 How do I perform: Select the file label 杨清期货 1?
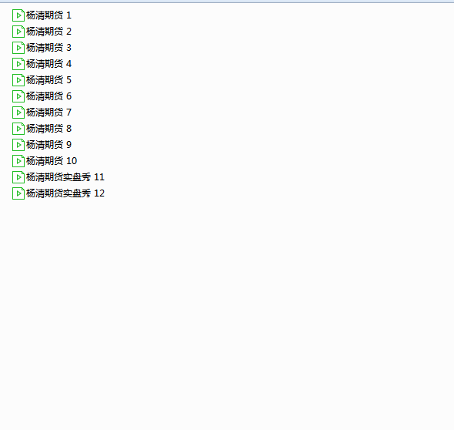(x=48, y=15)
